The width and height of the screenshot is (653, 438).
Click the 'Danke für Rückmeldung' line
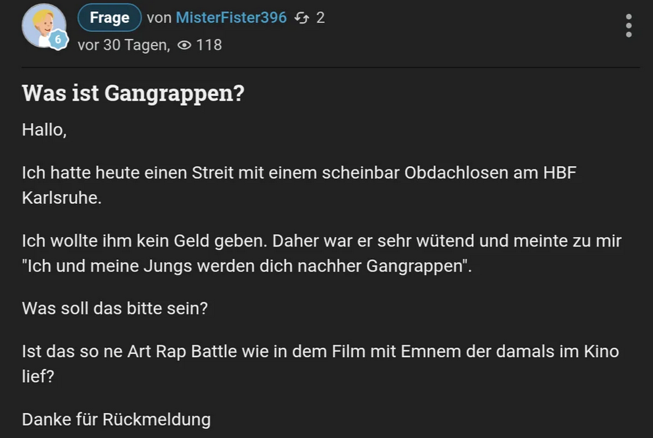116,419
